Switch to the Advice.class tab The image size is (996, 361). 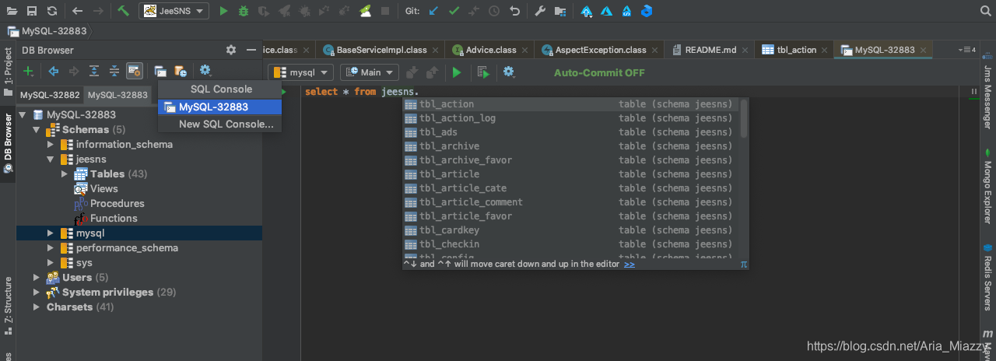pos(491,50)
